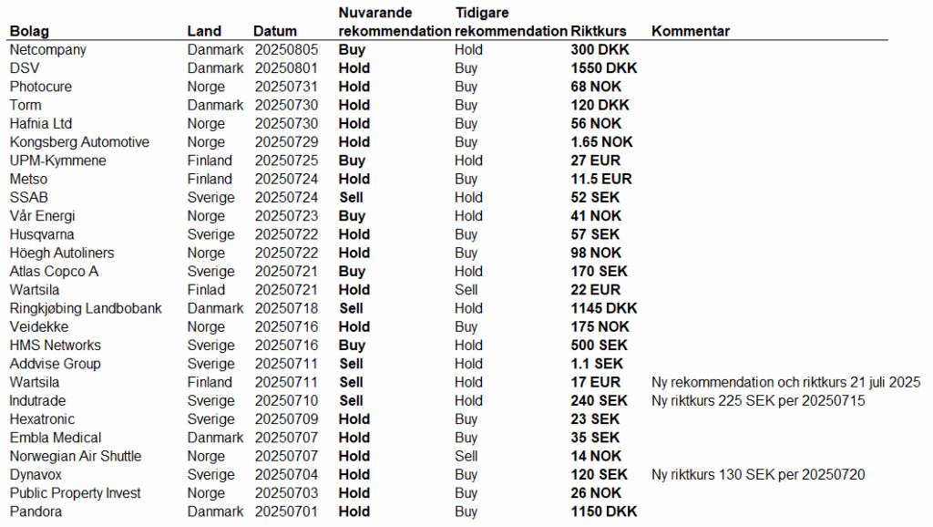
Task: Select the Ringkjøbing Landbobank row name
Action: tap(86, 308)
